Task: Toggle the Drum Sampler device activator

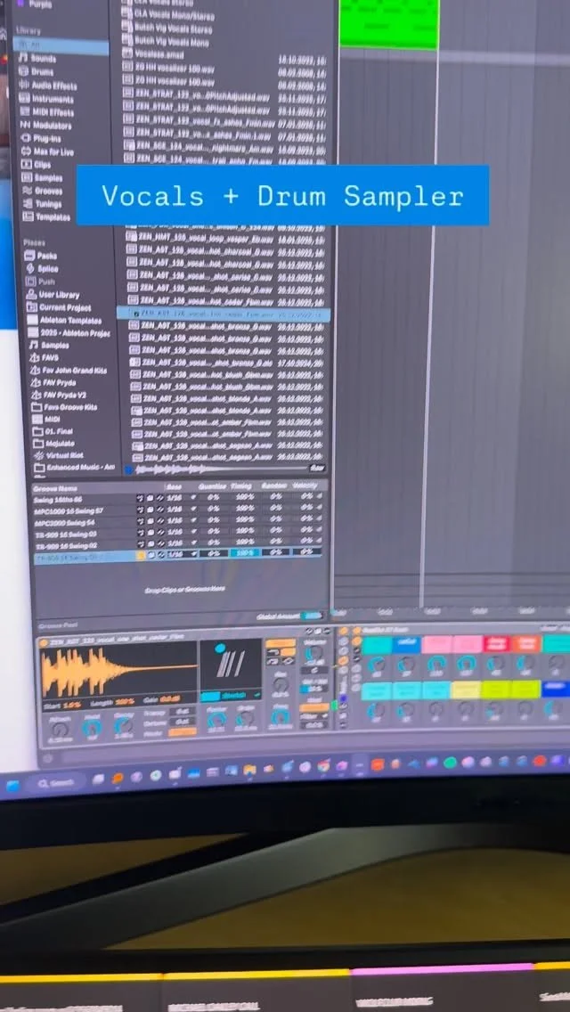Action: point(44,642)
